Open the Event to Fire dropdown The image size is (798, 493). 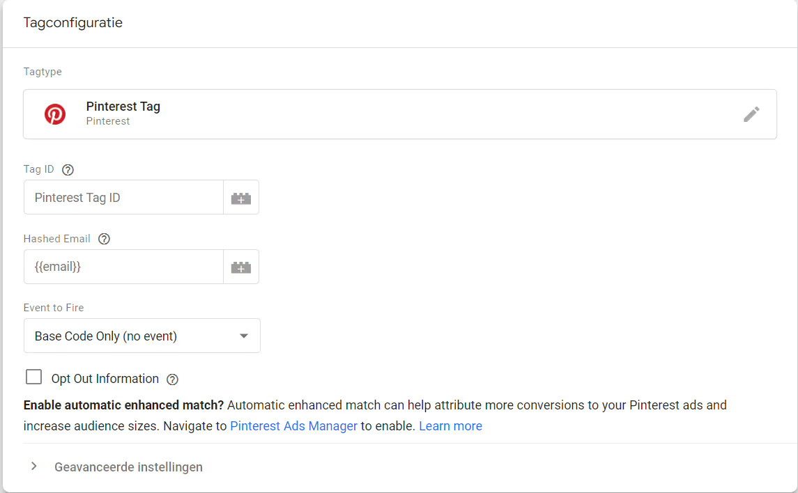click(x=142, y=336)
